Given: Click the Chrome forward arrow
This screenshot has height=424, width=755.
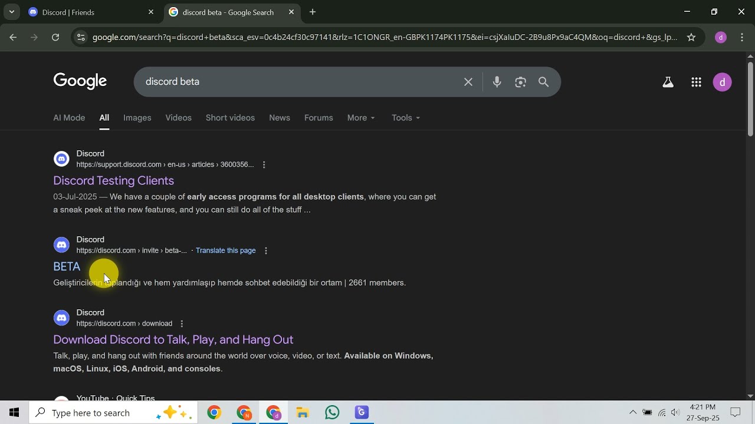Looking at the screenshot, I should click(x=34, y=37).
